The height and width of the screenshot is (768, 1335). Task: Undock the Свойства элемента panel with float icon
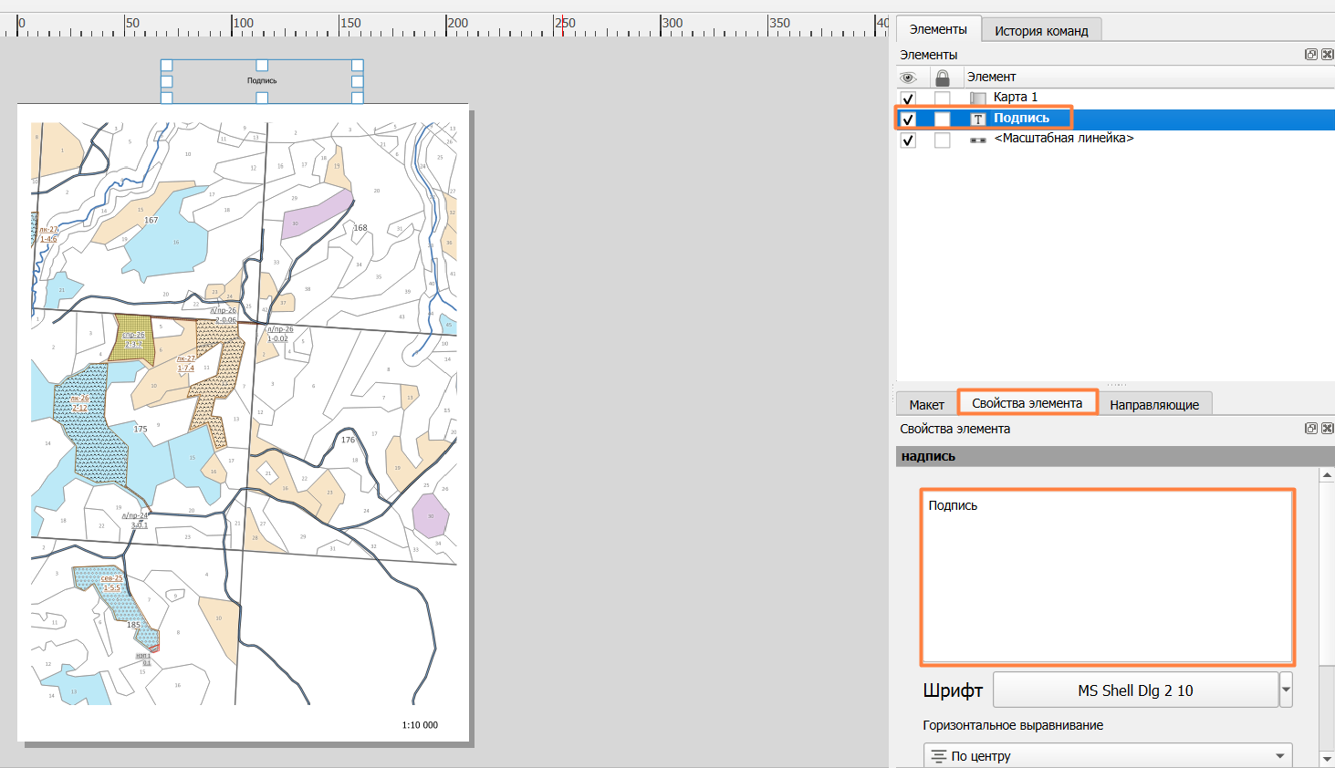[x=1311, y=429]
